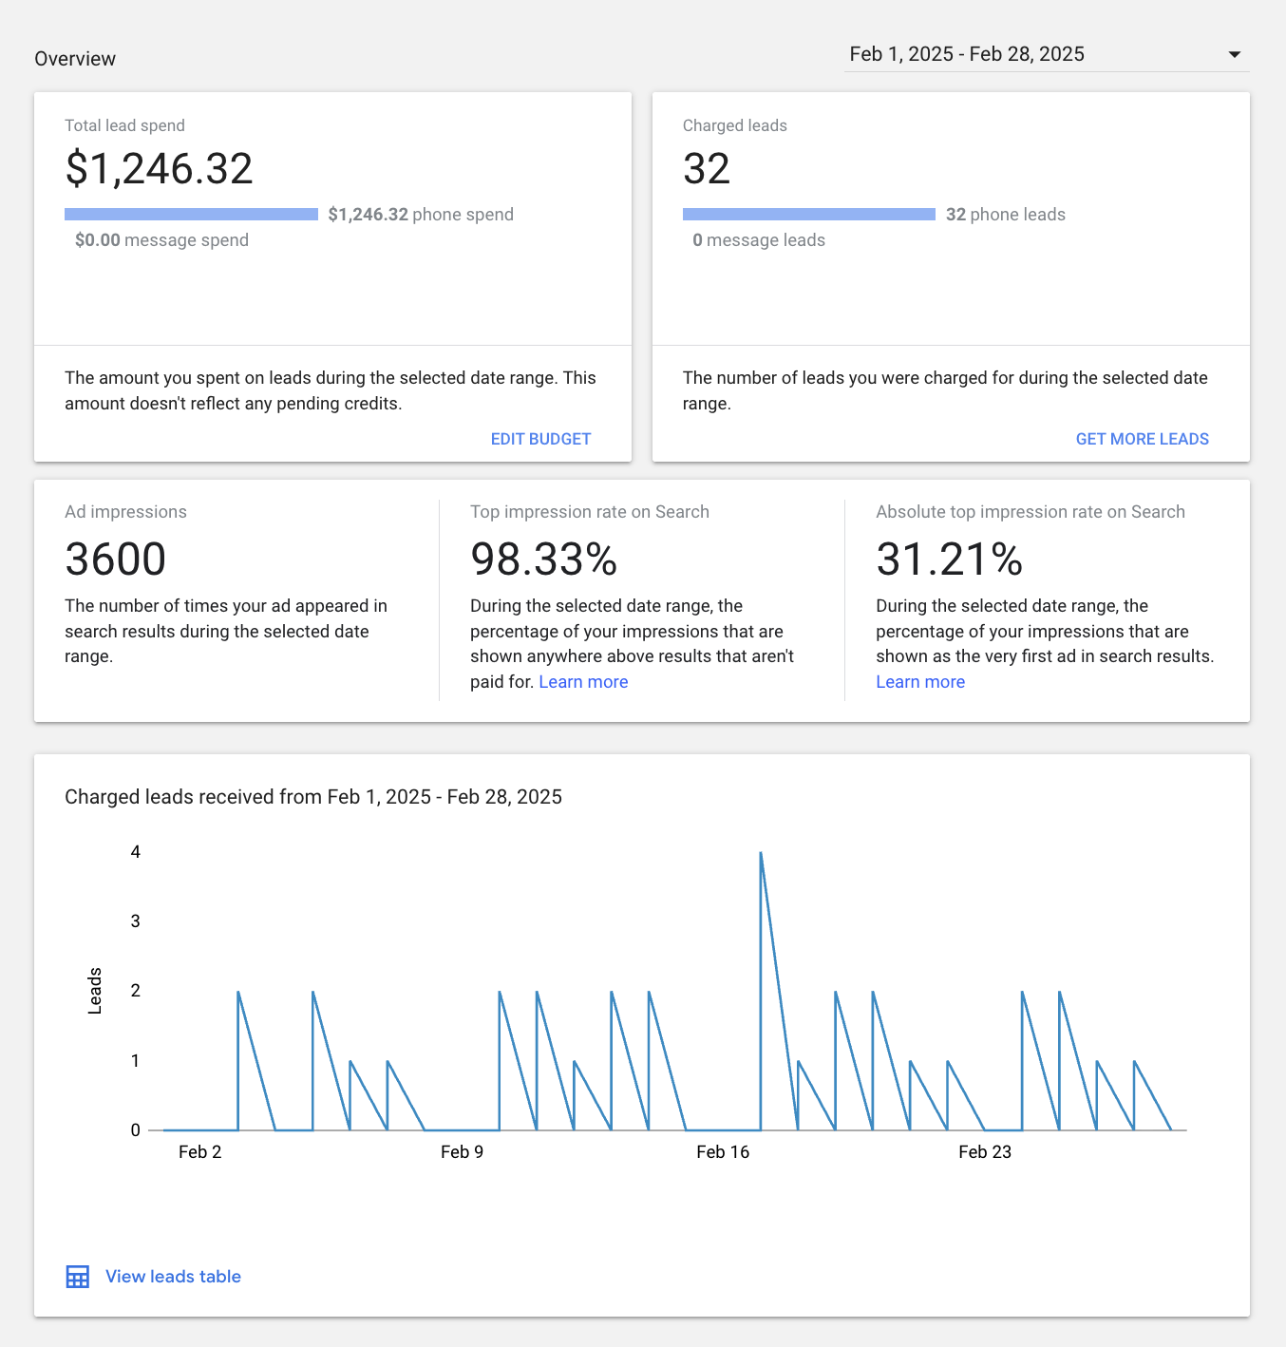Select the Feb 16 axis label
Image resolution: width=1286 pixels, height=1347 pixels.
[723, 1152]
